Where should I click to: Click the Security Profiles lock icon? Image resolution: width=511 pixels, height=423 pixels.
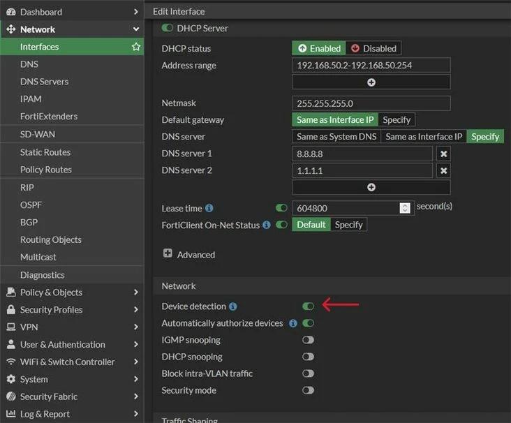pos(10,310)
